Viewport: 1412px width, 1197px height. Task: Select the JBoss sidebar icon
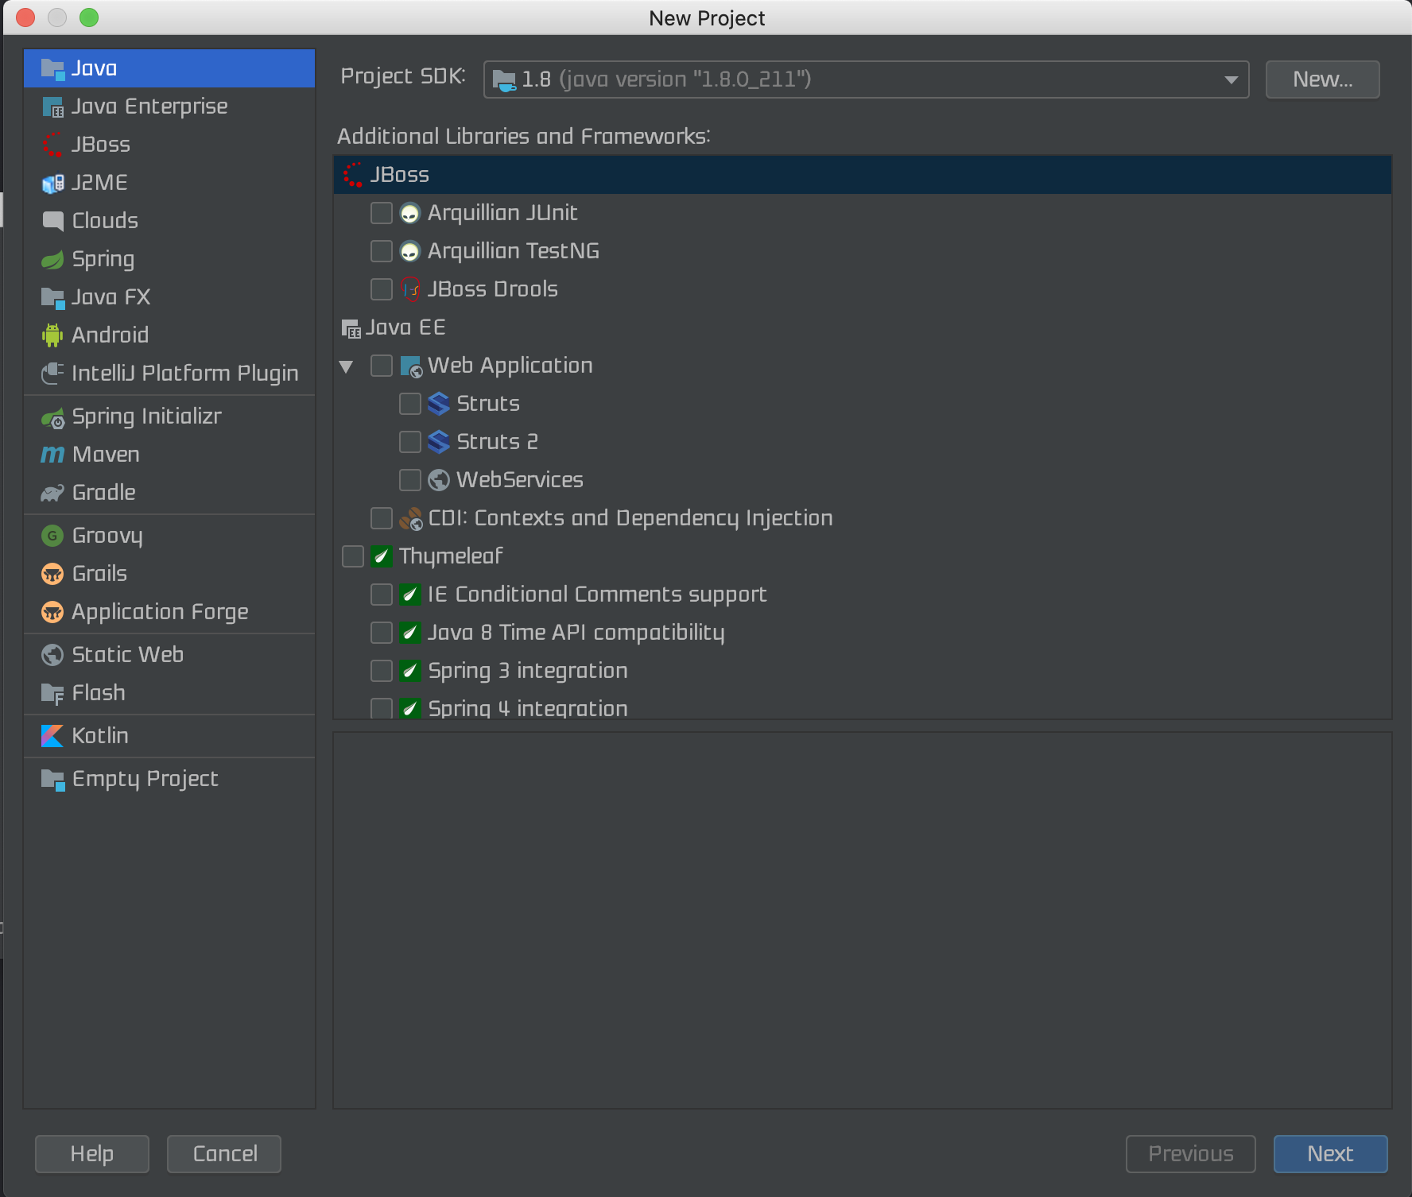52,145
